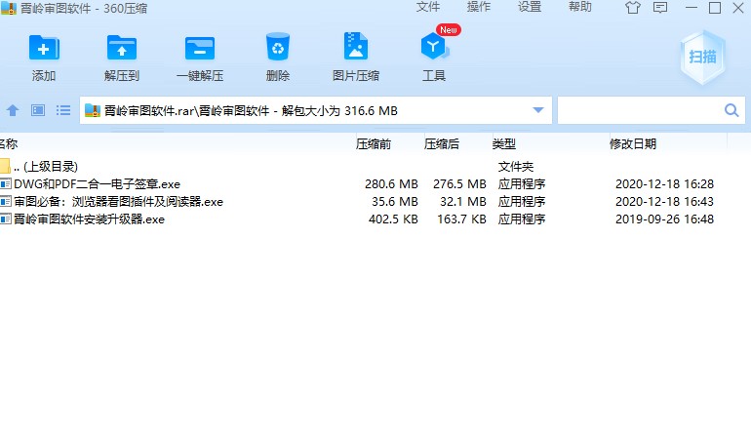
Task: Click the 删除 (Delete) recycle icon
Action: [278, 47]
